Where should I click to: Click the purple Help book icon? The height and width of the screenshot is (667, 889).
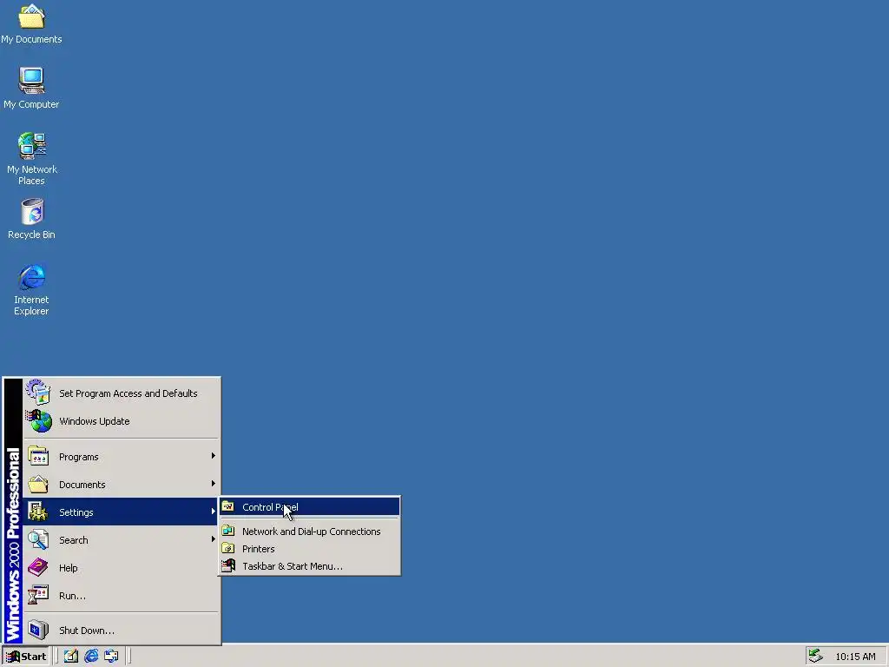coord(38,568)
